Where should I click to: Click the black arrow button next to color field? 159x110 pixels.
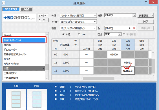(130, 28)
